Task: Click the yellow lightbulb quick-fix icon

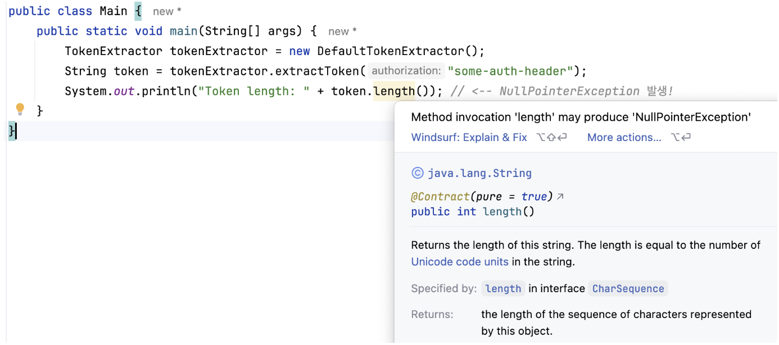Action: click(20, 109)
